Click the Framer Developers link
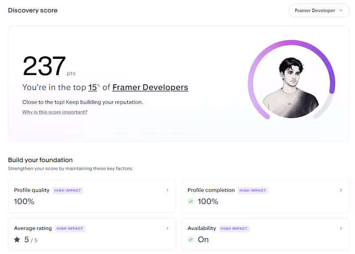 pyautogui.click(x=150, y=87)
